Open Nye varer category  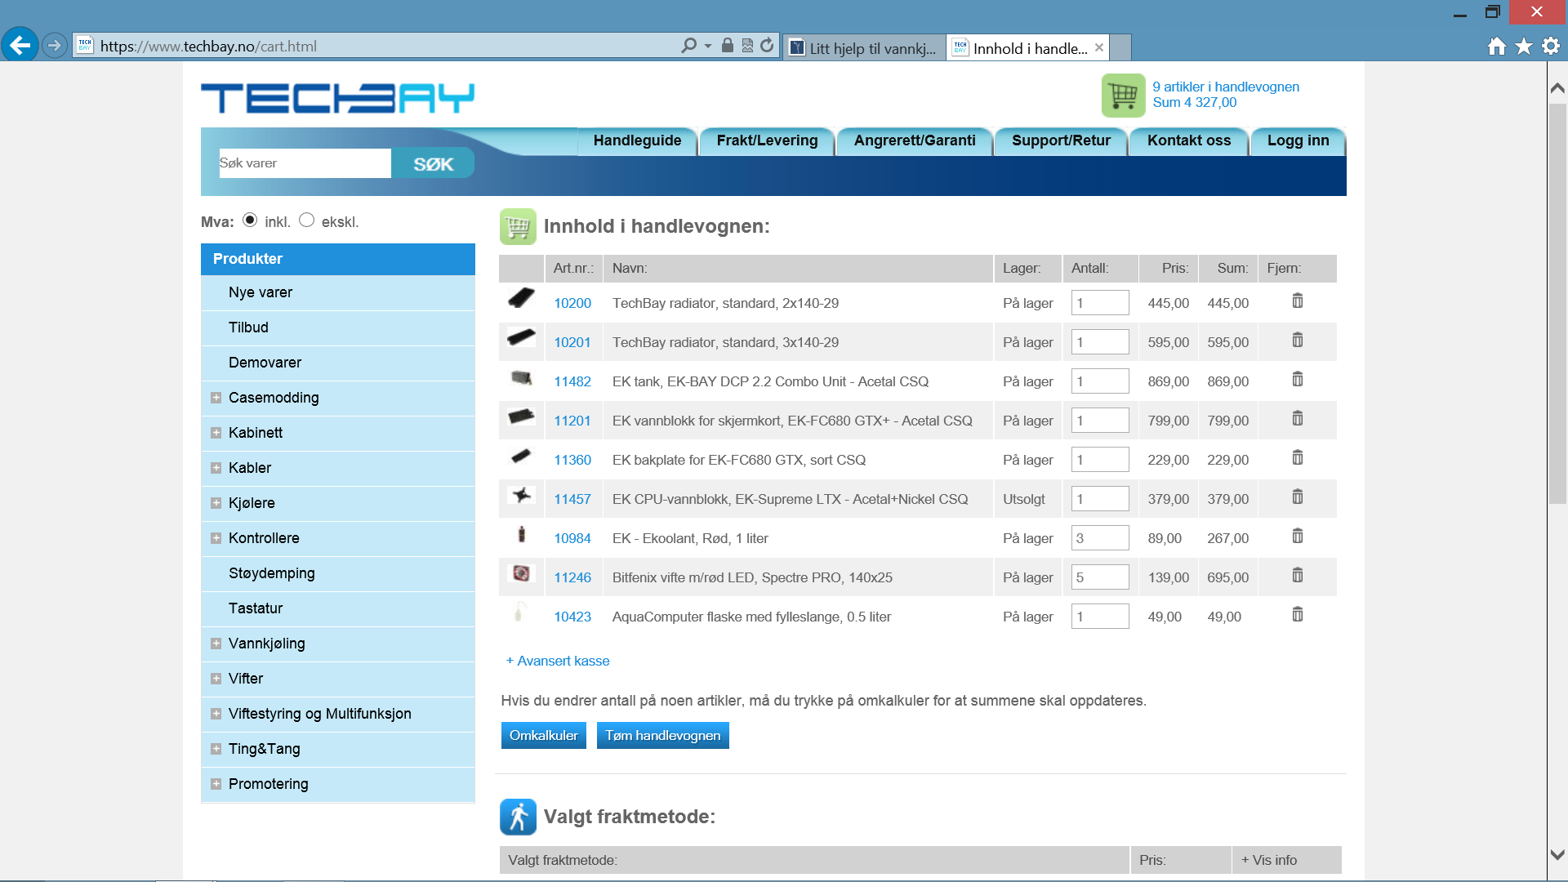[x=338, y=292]
